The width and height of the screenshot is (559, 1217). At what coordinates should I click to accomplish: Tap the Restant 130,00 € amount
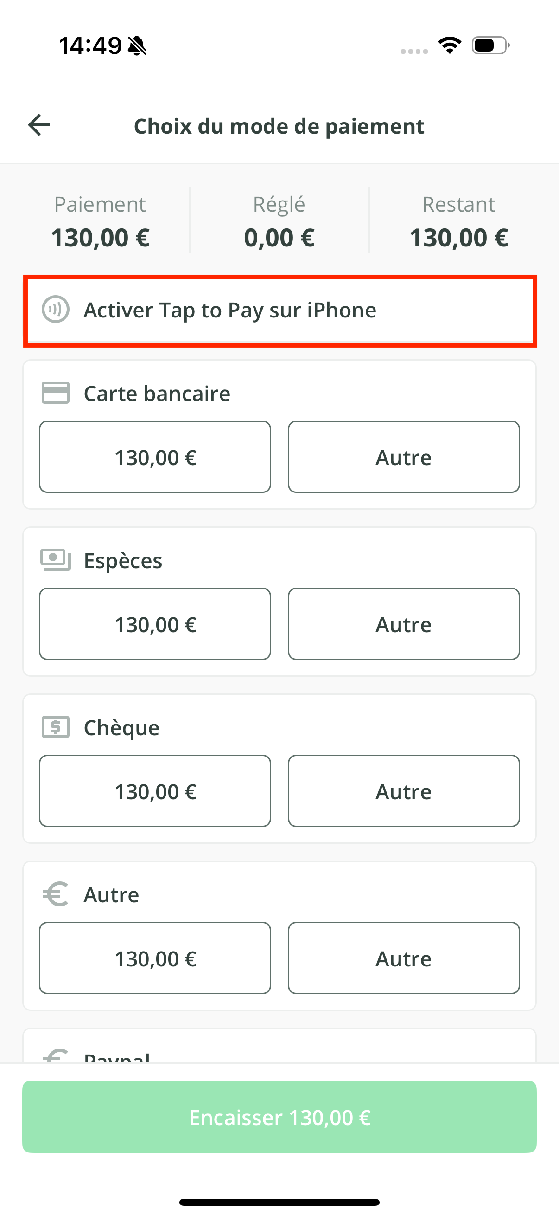pyautogui.click(x=458, y=237)
